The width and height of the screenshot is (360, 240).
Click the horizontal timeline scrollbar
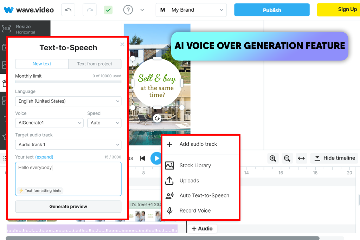162,238
